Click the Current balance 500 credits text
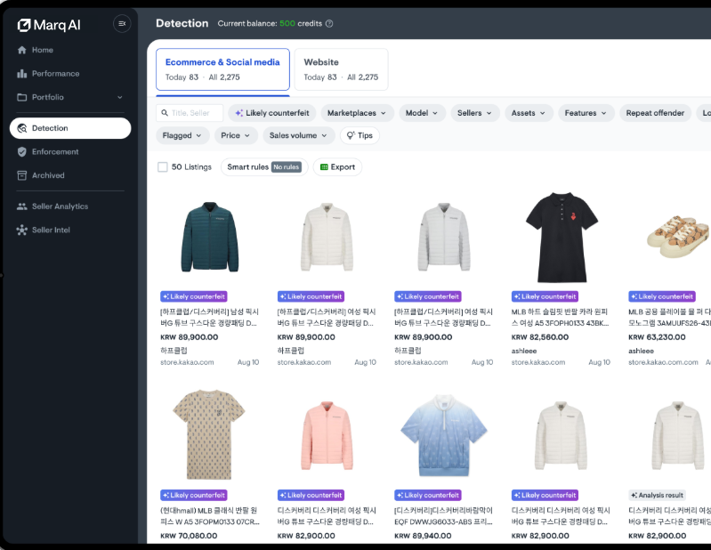The image size is (711, 550). [x=270, y=23]
